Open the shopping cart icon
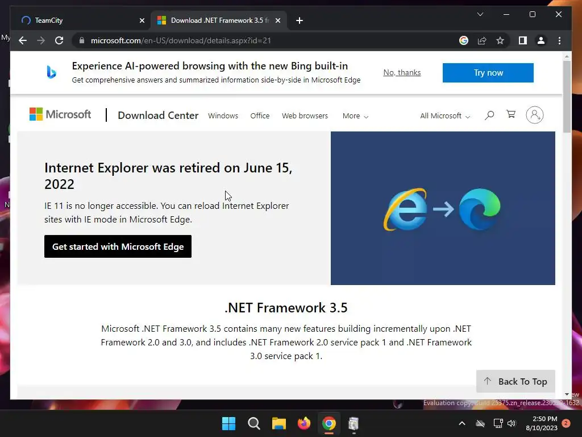 [x=511, y=114]
